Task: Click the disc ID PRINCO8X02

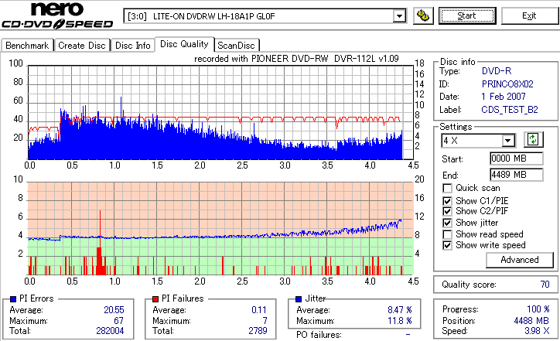Action: click(507, 84)
